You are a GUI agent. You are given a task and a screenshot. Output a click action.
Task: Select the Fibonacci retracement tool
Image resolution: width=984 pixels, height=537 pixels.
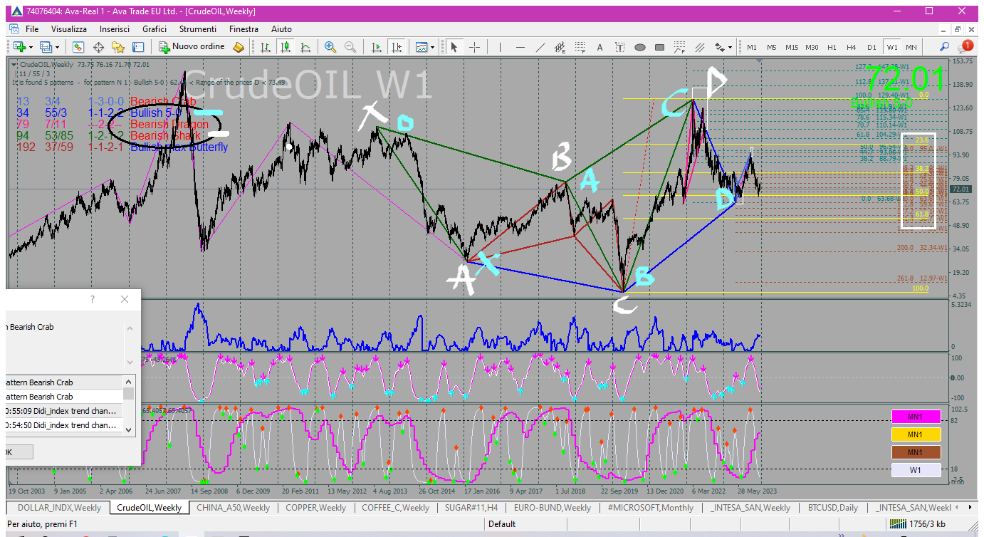580,47
